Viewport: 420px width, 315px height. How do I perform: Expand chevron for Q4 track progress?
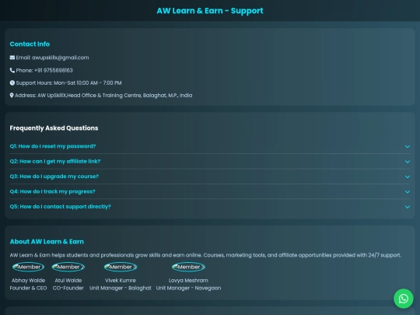pos(408,192)
